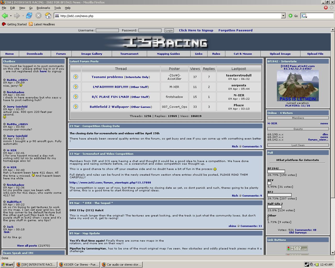Open the Image Gallery navigation tab
Viewport: 335px width, 268px height.
click(92, 54)
